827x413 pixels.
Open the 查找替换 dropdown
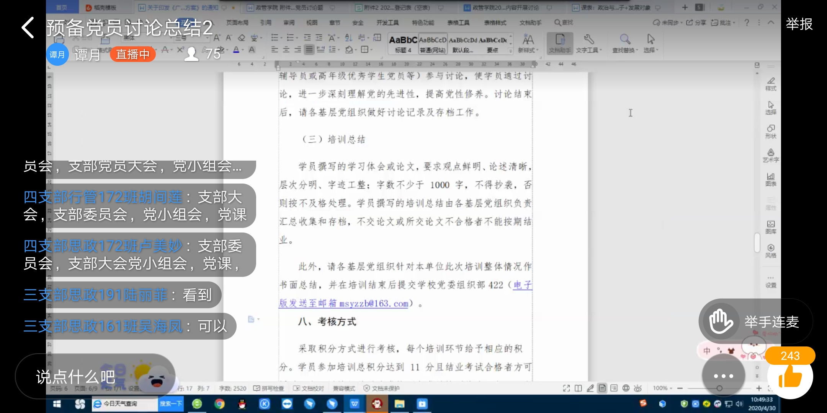(x=625, y=43)
